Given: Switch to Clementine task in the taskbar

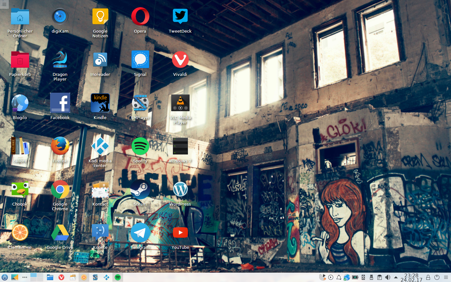Looking at the screenshot, I should tap(84, 277).
